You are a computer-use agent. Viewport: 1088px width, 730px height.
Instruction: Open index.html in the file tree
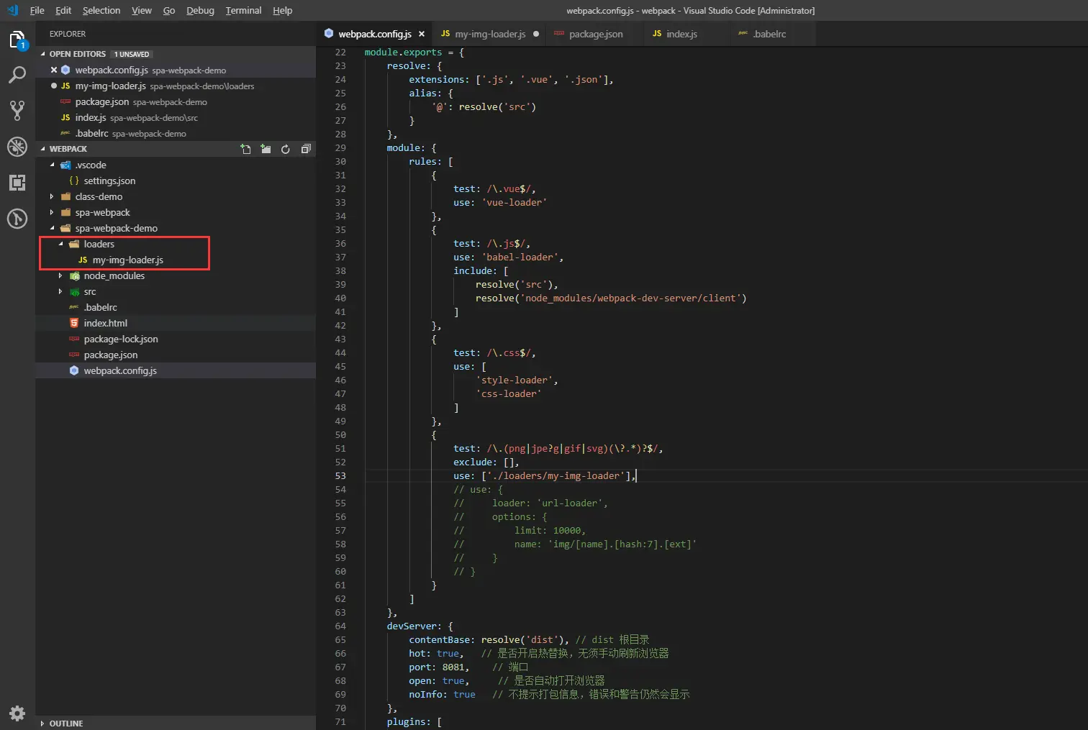(x=105, y=324)
